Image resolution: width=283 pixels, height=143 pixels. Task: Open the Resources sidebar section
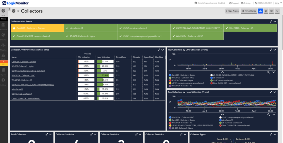(3, 26)
